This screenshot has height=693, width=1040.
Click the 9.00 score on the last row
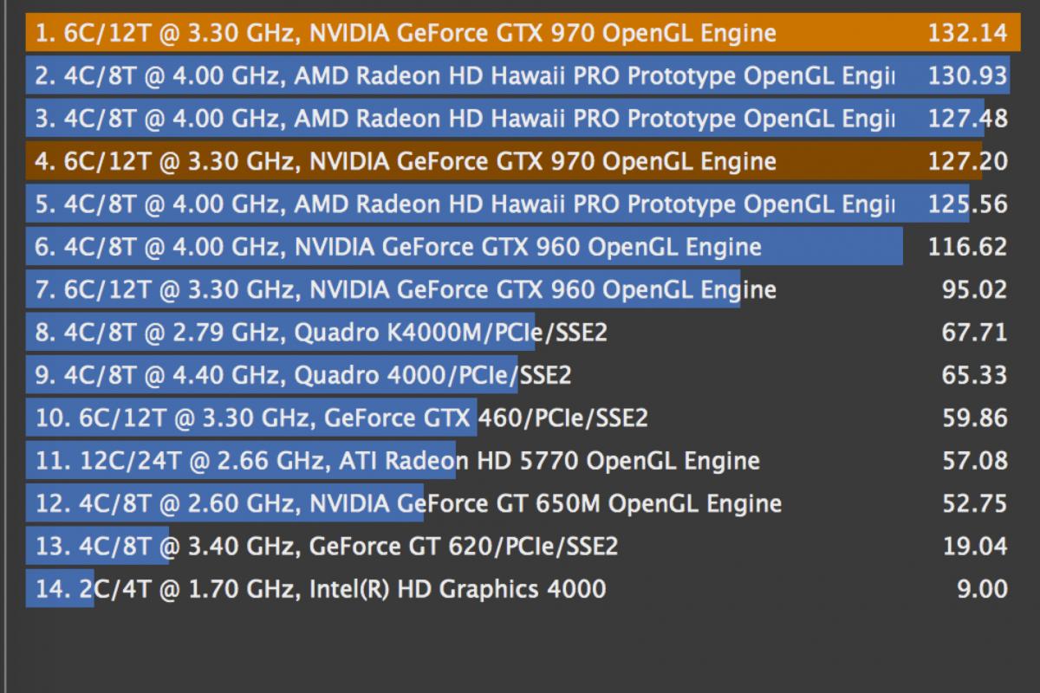click(x=983, y=589)
